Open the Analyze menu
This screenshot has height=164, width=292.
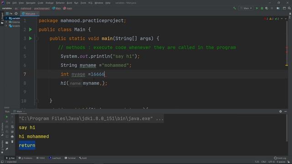tap(49, 3)
